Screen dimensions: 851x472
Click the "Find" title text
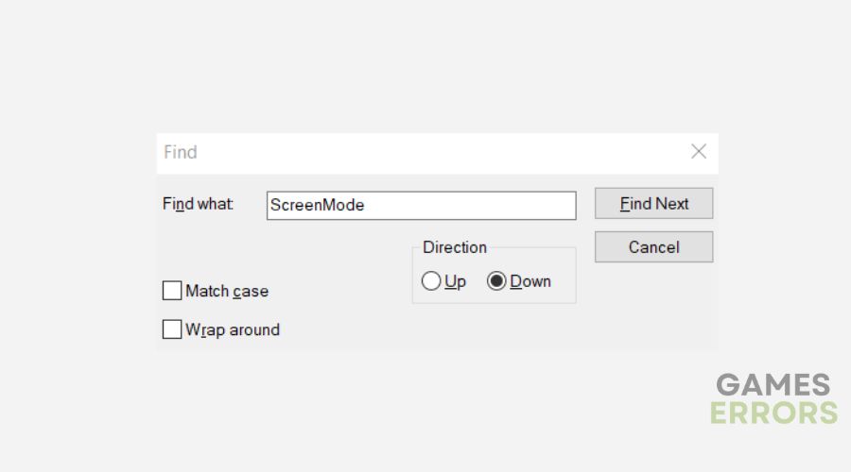point(181,152)
